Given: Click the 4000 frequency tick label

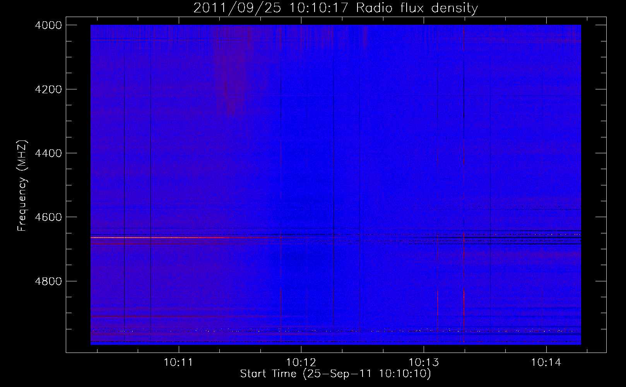Looking at the screenshot, I should coord(48,25).
